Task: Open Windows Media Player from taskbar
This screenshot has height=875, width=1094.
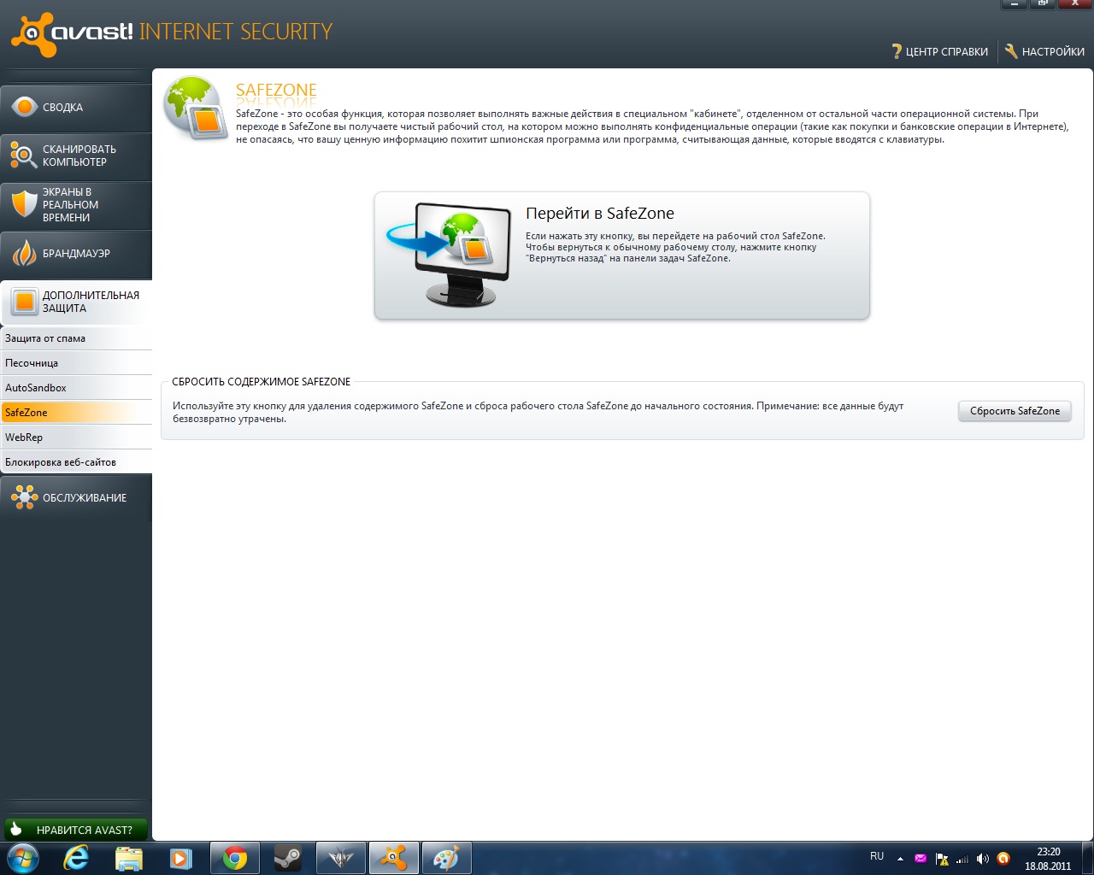Action: point(180,858)
